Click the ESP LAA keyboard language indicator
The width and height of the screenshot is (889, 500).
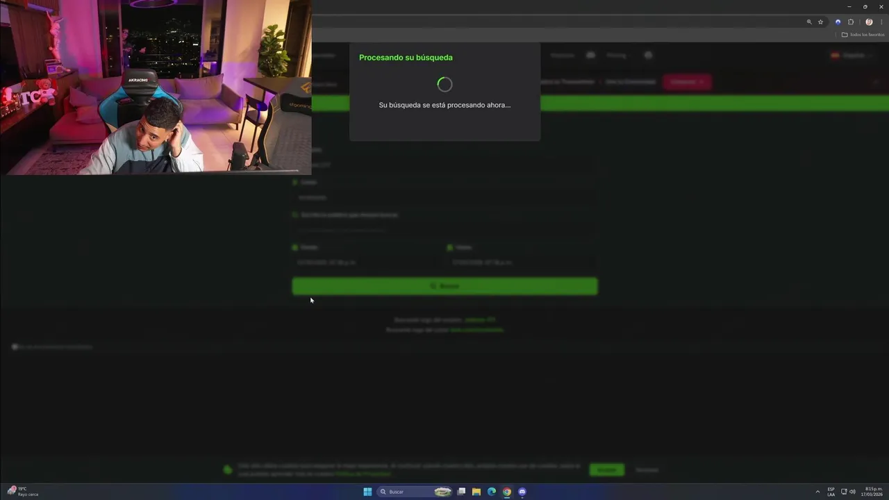tap(831, 492)
